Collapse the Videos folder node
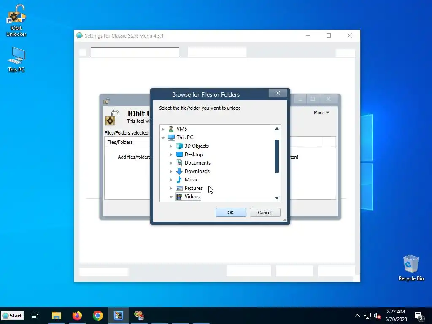432x324 pixels. (171, 197)
